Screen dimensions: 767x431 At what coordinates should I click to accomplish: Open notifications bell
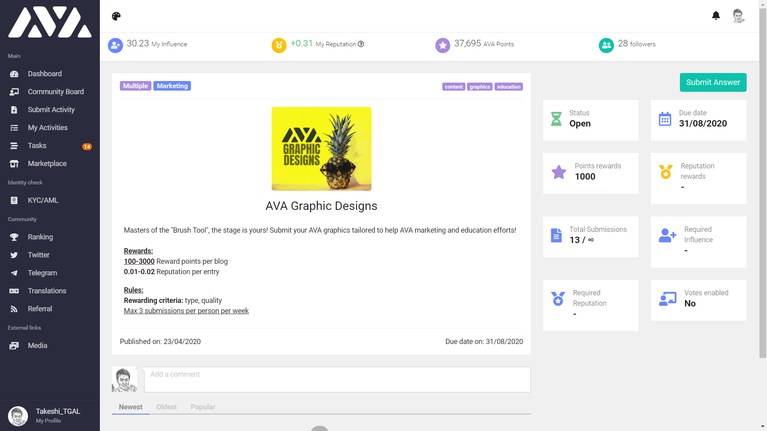coord(716,16)
